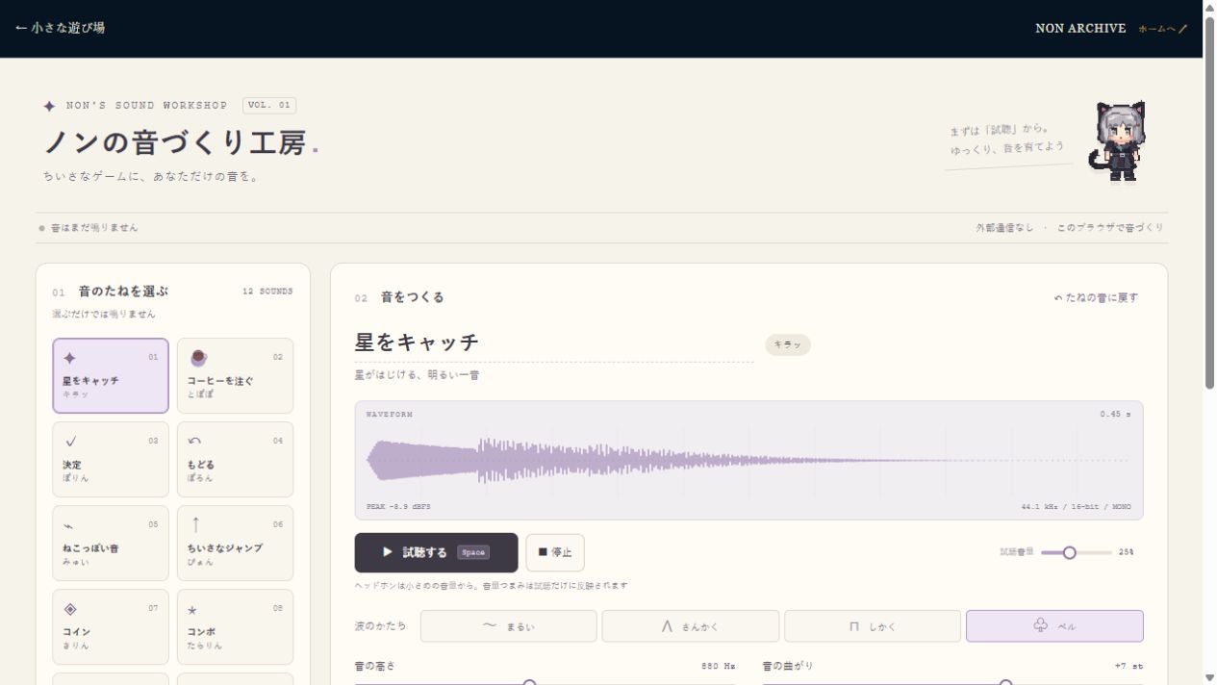Click the waveform display

(x=748, y=460)
